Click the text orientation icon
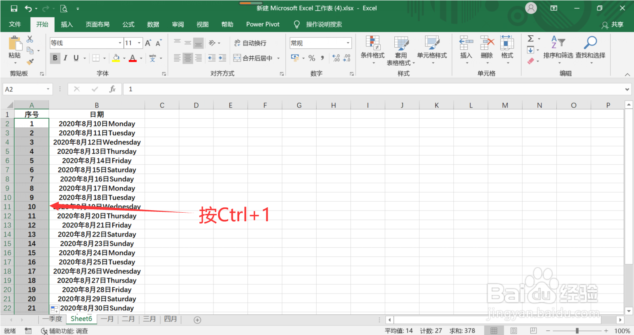 click(x=212, y=43)
